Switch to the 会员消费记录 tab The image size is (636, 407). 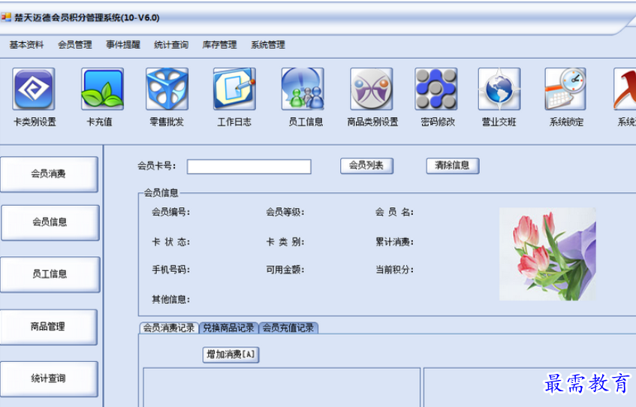[x=169, y=328]
